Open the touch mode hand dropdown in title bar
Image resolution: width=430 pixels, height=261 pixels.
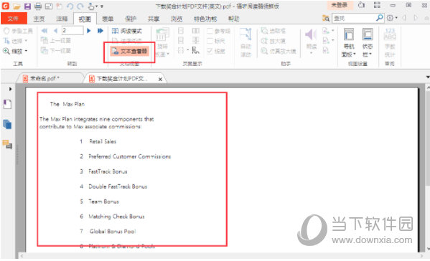[93, 6]
